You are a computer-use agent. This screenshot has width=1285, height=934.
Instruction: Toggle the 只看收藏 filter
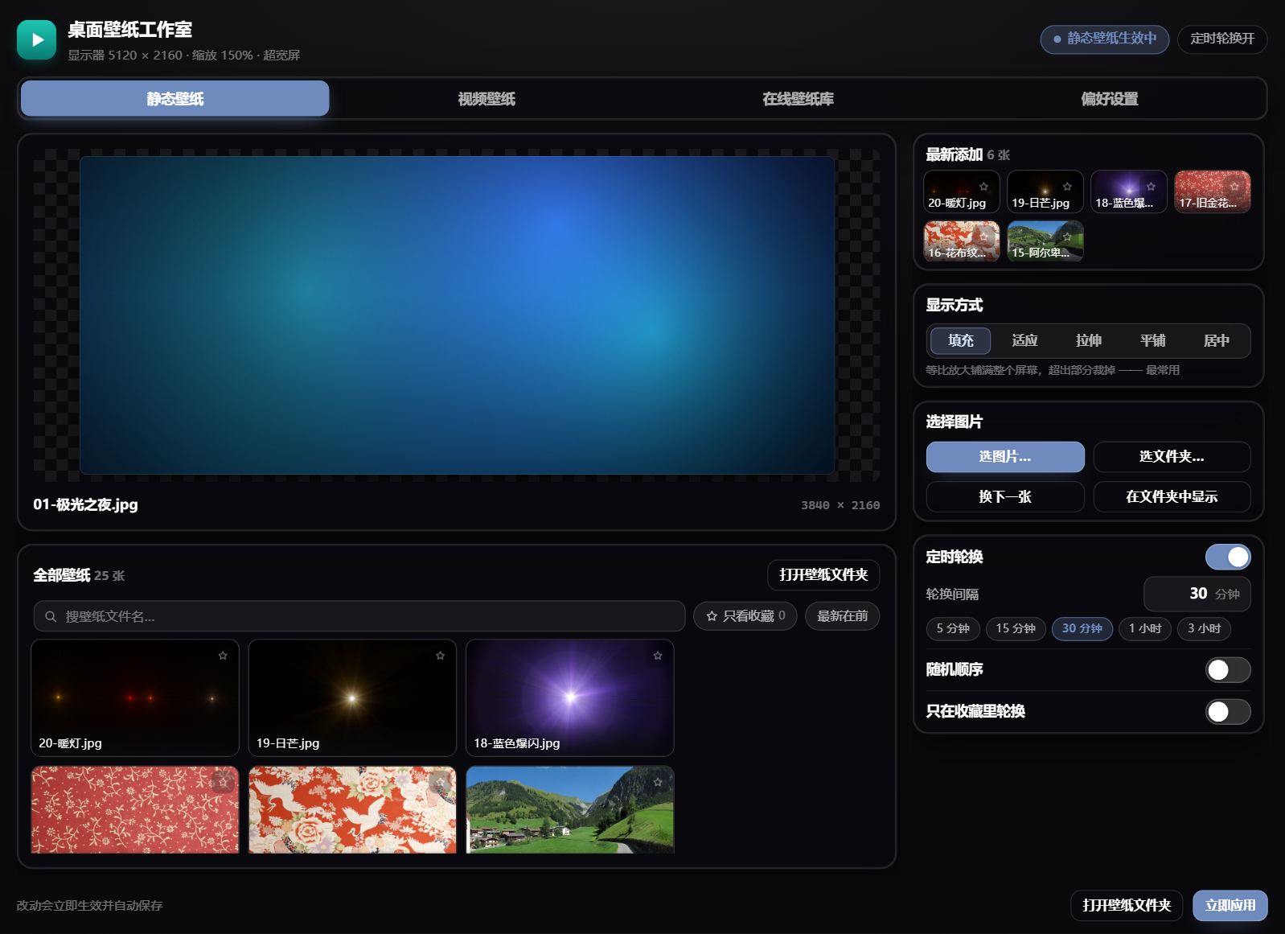[x=745, y=616]
